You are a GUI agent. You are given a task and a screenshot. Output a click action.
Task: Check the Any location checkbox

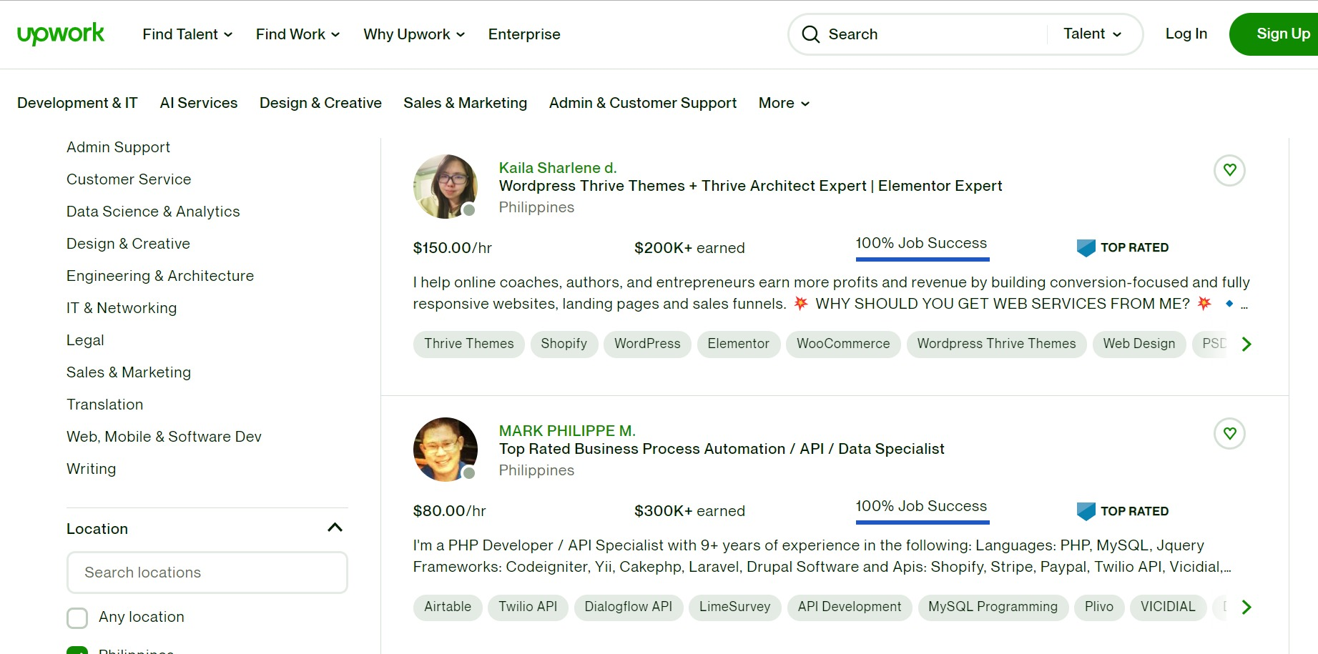[x=77, y=618]
